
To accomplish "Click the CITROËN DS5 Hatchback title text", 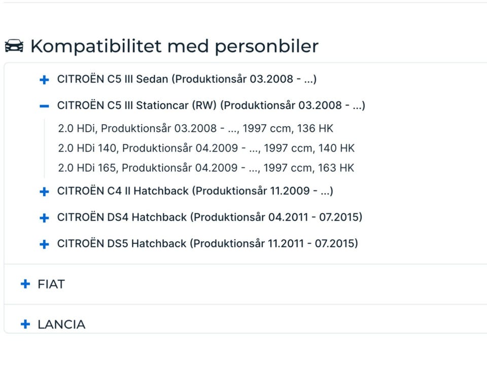I will (x=207, y=243).
